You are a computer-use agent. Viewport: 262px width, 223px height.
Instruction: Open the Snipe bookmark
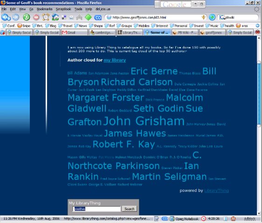[24, 26]
